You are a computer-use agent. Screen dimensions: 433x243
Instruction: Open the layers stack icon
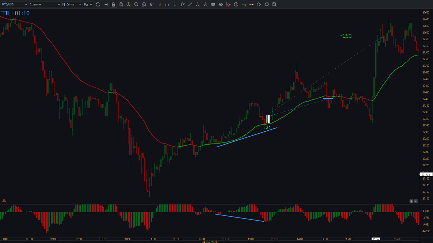click(213, 4)
